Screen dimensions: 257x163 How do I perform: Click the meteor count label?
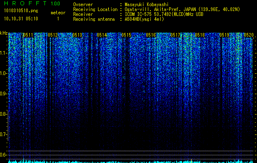point(58,13)
